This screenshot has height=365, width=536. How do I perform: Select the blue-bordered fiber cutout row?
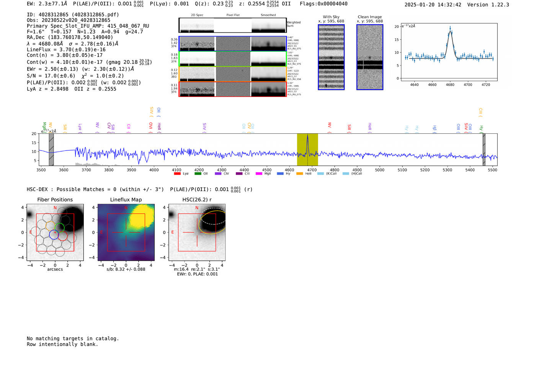[232, 44]
